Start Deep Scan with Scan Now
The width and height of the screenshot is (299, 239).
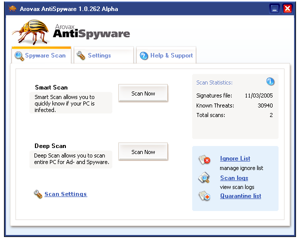tap(143, 151)
